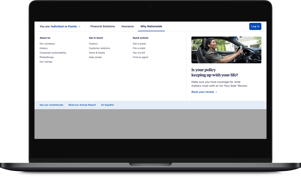This screenshot has width=301, height=177.
Task: Open Customer relations link
Action: [99, 48]
